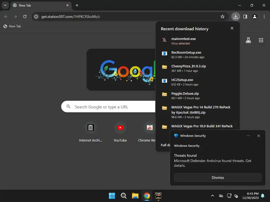Viewport: 270px width, 202px height.
Task: Open tab search dropdown arrow
Action: 5,5
